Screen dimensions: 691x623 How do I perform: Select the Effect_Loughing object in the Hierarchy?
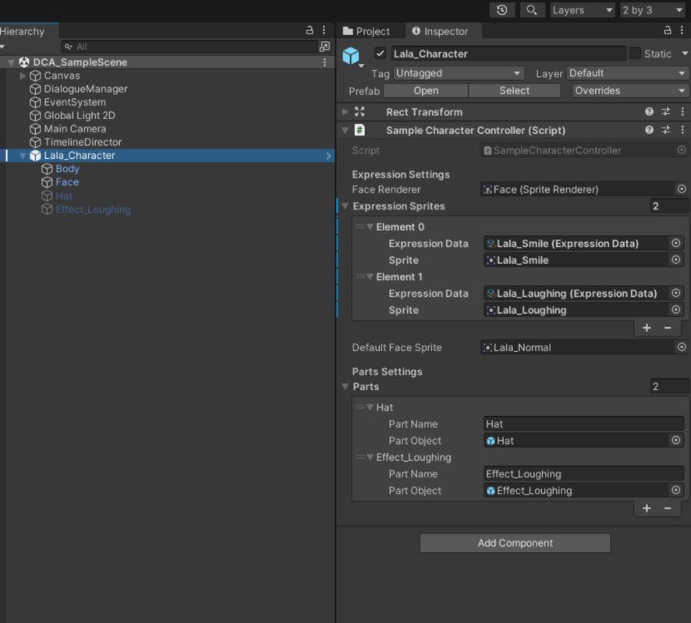point(93,209)
